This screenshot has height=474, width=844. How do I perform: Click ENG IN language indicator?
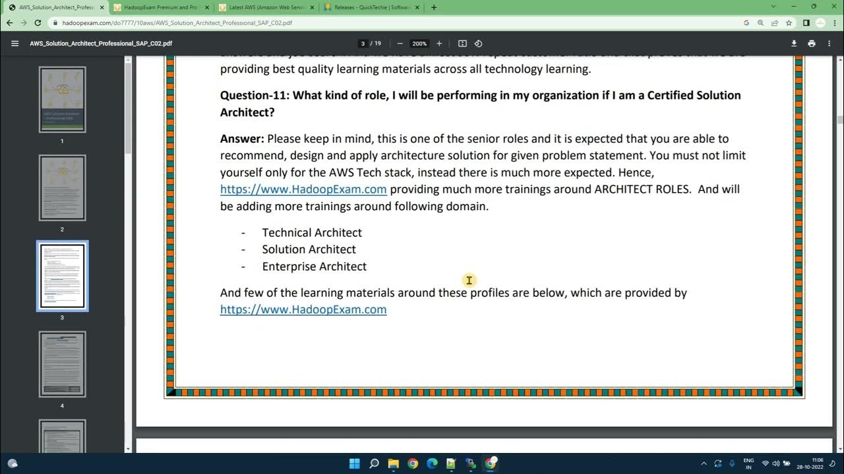tap(748, 463)
